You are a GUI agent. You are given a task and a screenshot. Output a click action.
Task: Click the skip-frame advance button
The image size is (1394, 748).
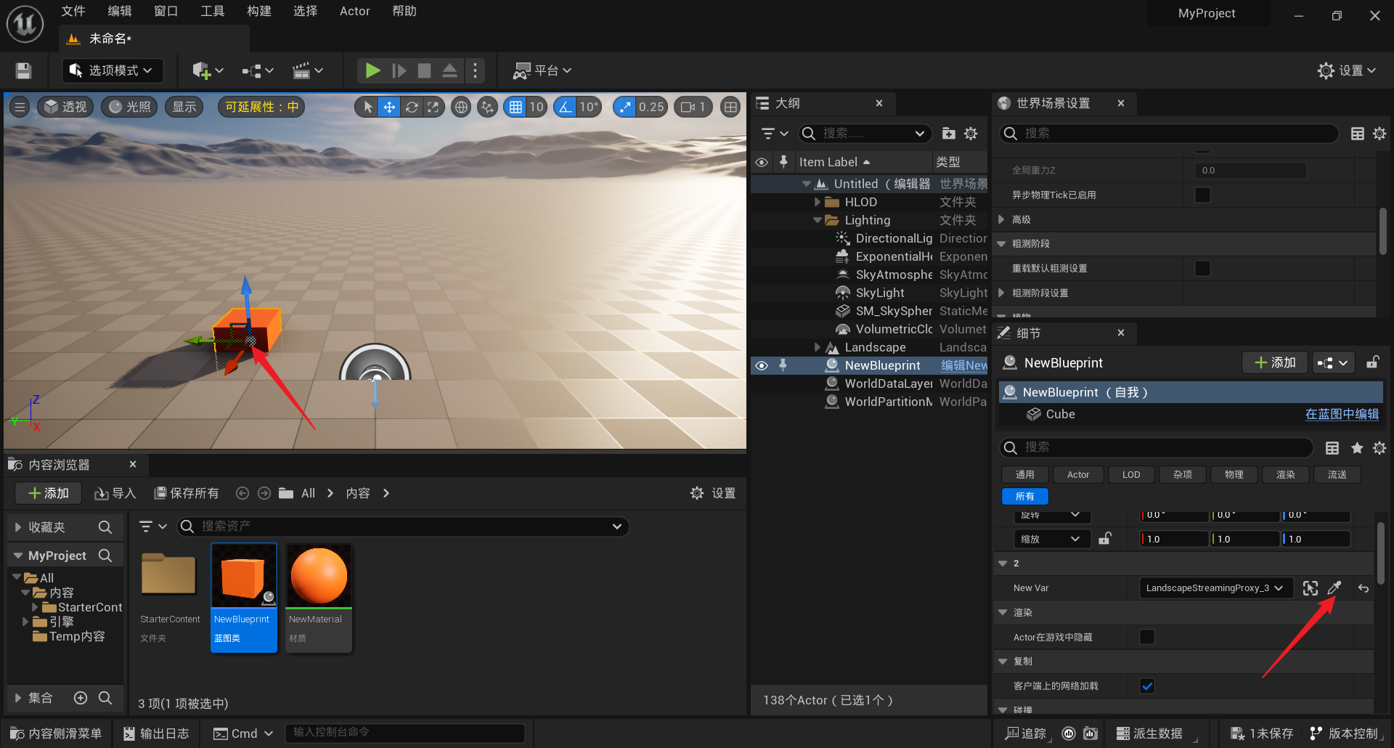399,70
